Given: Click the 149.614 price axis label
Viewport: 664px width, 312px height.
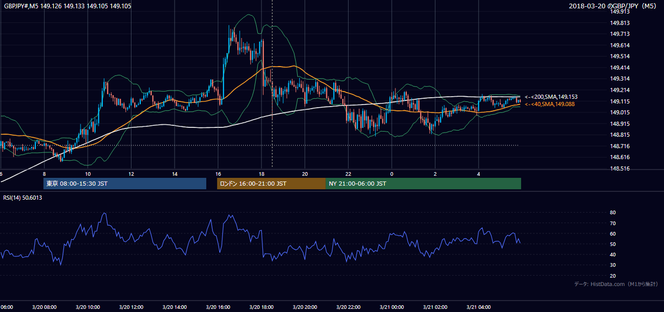Looking at the screenshot, I should pos(620,45).
